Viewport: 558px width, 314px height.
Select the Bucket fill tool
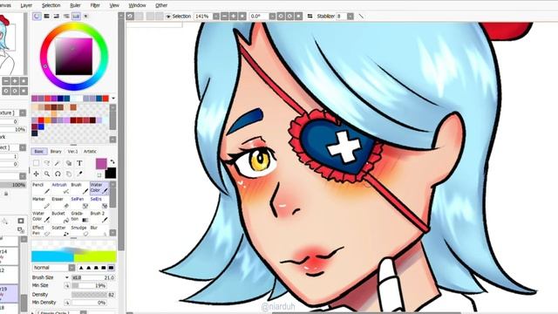[60, 217]
